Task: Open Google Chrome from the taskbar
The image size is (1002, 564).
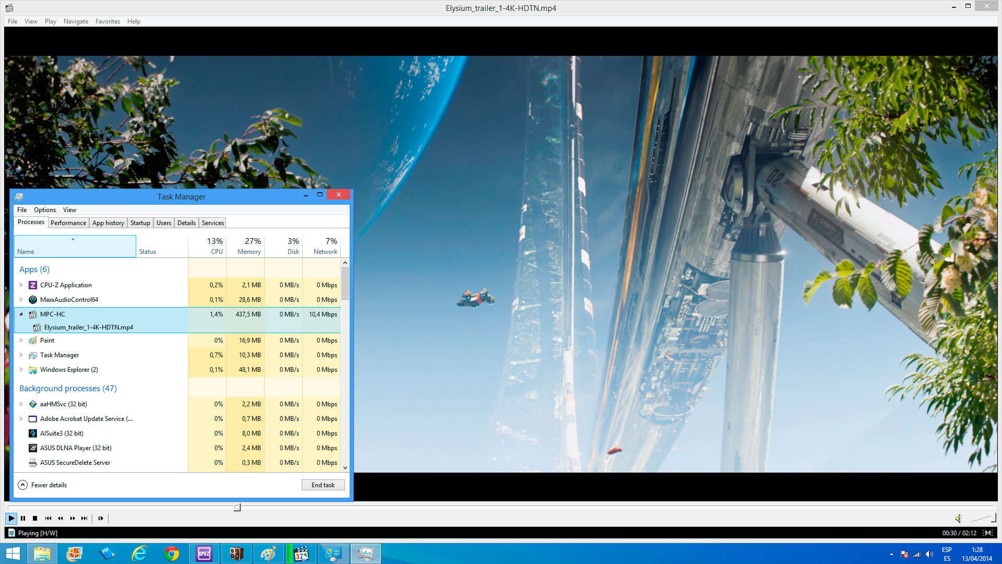Action: click(x=172, y=554)
